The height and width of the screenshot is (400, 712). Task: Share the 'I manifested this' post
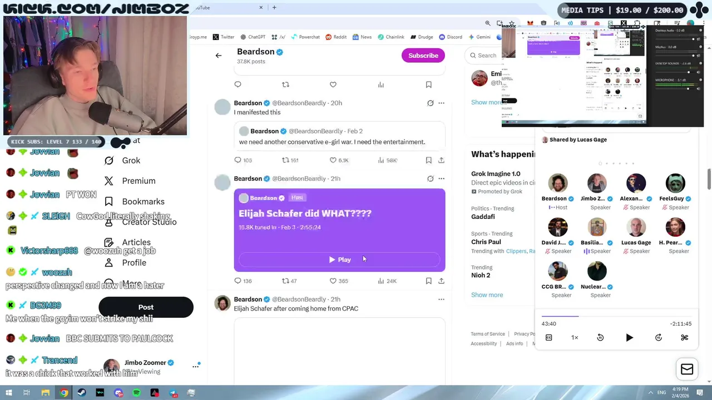click(441, 160)
